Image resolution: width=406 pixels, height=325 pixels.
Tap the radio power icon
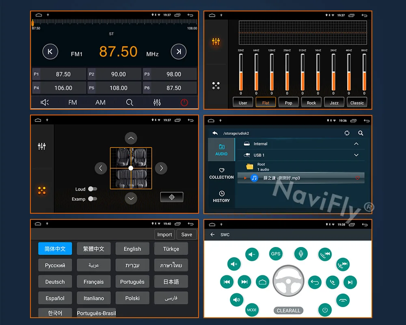click(184, 103)
